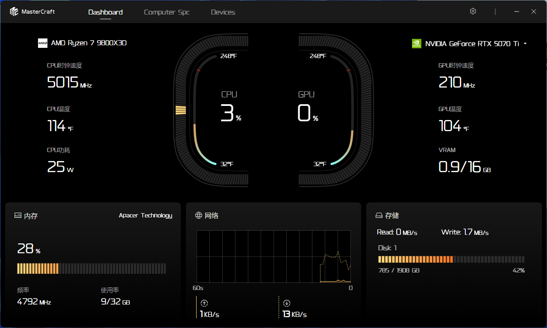The height and width of the screenshot is (328, 547).
Task: Click the upload arrow icon above 1 KB/s
Action: 204,303
